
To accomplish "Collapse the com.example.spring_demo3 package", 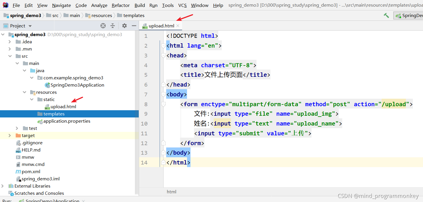I will tap(32, 78).
